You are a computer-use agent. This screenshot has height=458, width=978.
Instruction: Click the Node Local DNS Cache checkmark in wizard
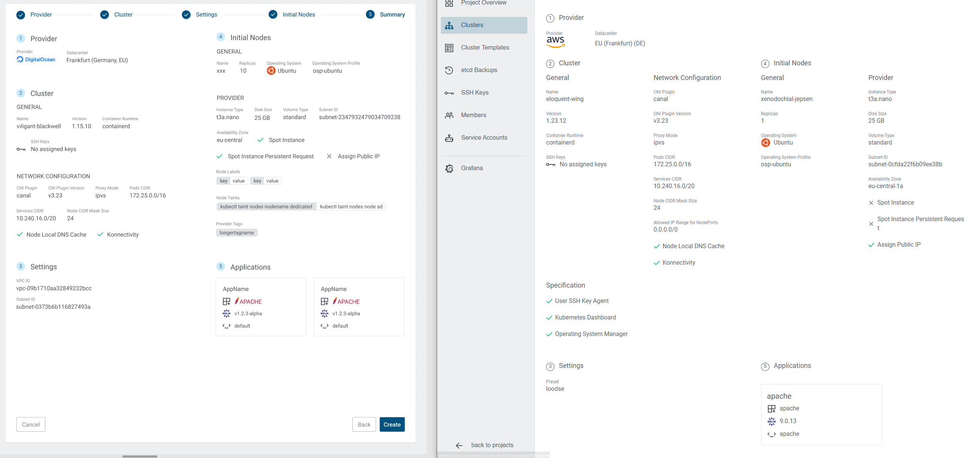click(20, 235)
